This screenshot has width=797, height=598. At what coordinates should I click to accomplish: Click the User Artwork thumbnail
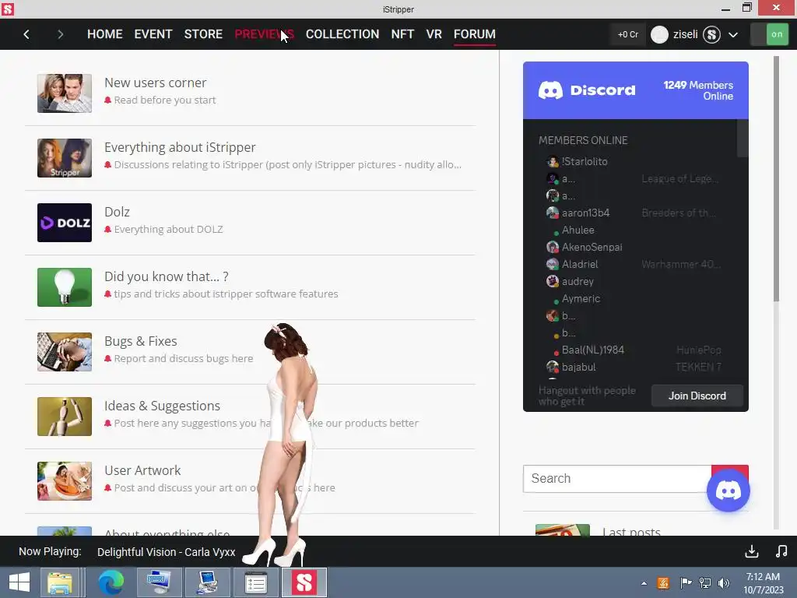[x=65, y=481]
